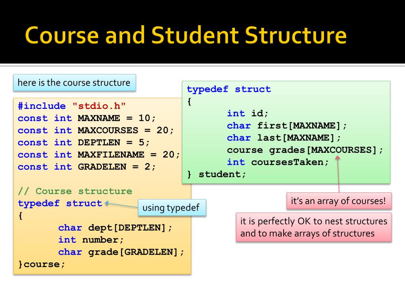The width and height of the screenshot is (405, 304).
Task: Select the line 'const int MAXNAME = 10;'
Action: (x=87, y=118)
